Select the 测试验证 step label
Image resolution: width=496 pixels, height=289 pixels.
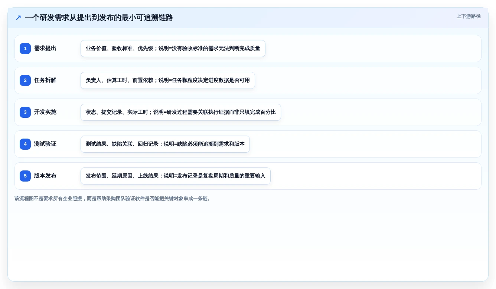(x=45, y=144)
